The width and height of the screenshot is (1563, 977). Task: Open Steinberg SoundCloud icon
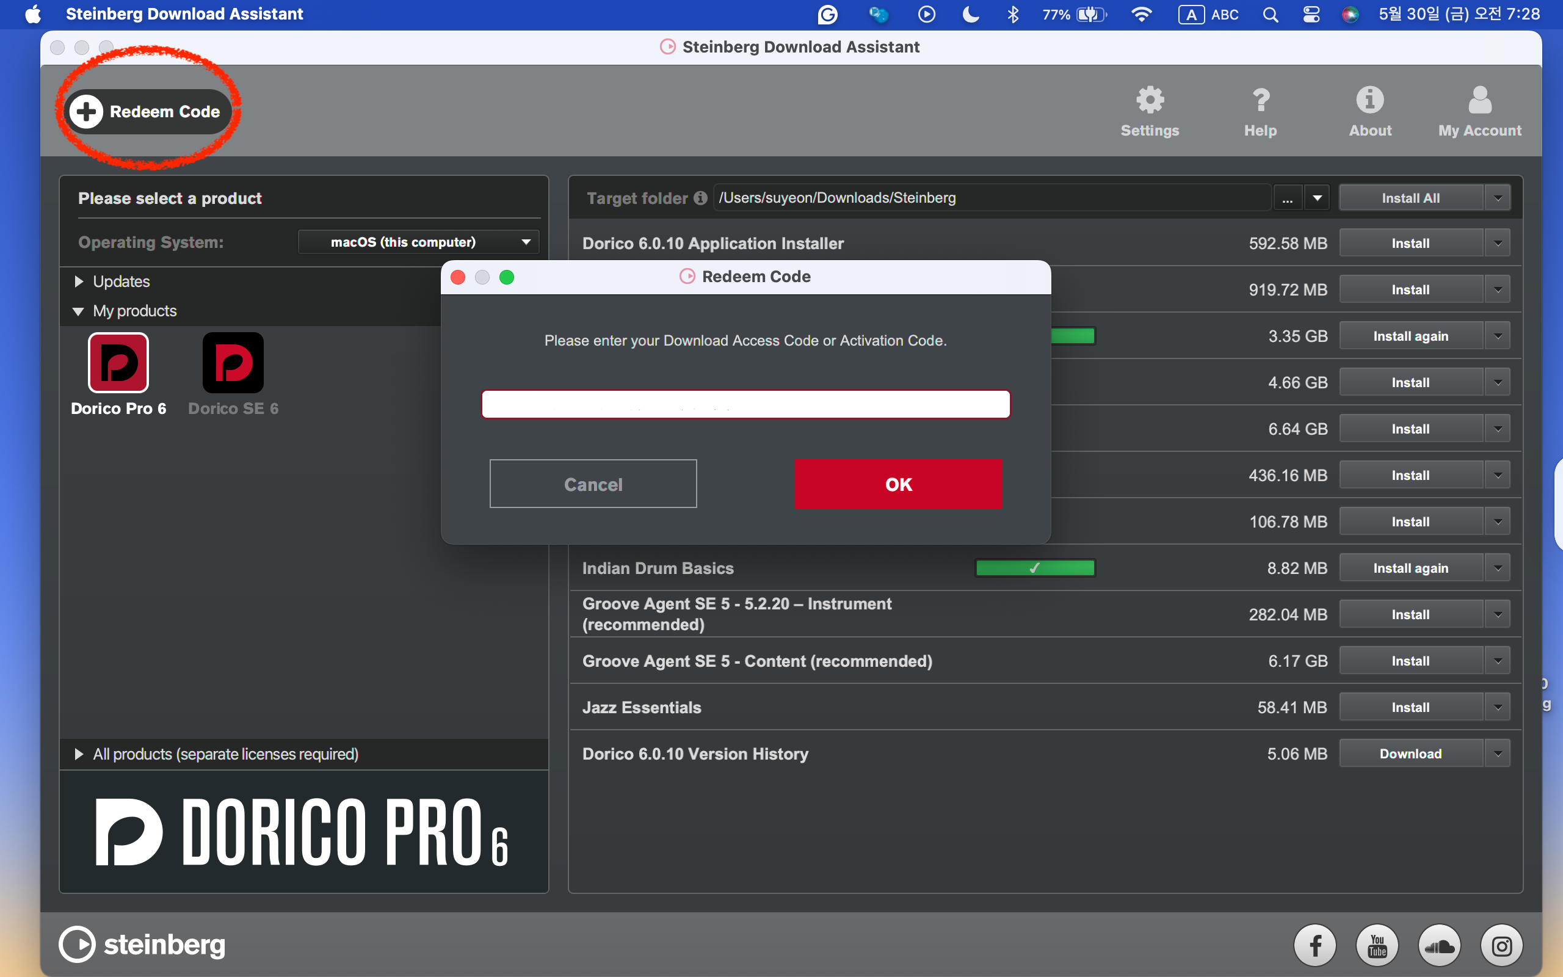pyautogui.click(x=1440, y=946)
